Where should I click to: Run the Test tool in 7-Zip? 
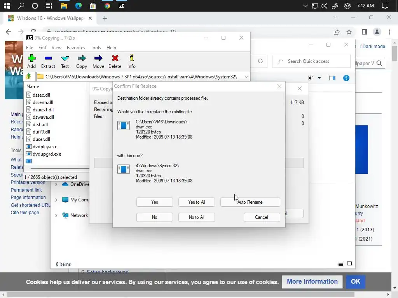click(65, 61)
